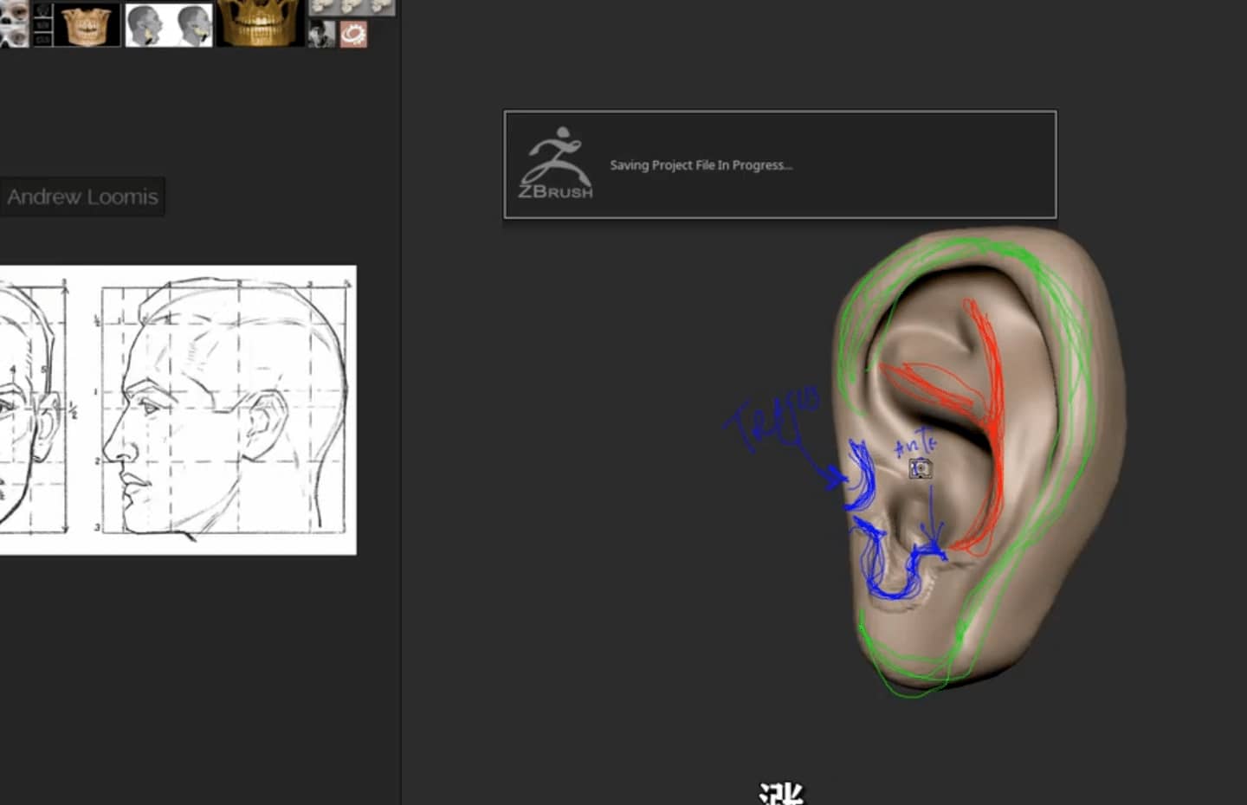Open the black-and-white portrait thumbnail

coord(321,34)
